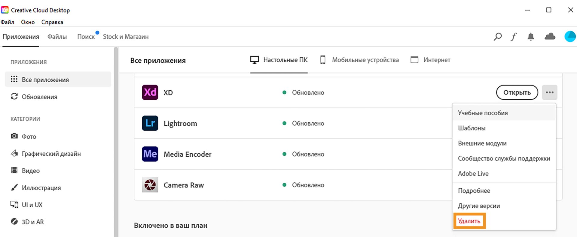Toggle the XD more options button
Screen dimensions: 577x237
pos(549,92)
